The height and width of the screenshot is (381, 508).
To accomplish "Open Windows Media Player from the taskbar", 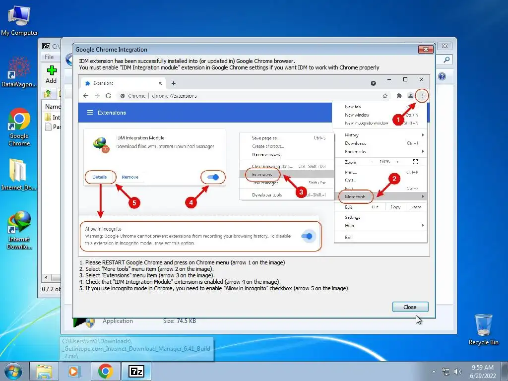I will 74,372.
